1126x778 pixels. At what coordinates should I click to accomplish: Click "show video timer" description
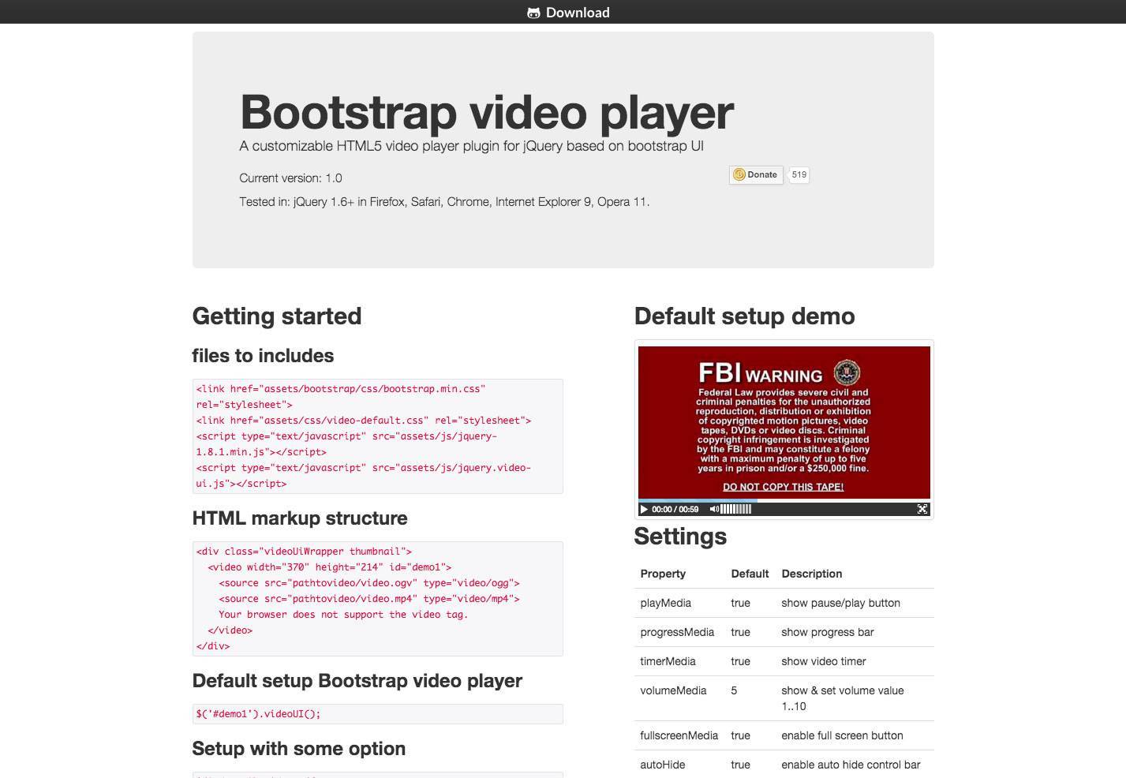(824, 661)
